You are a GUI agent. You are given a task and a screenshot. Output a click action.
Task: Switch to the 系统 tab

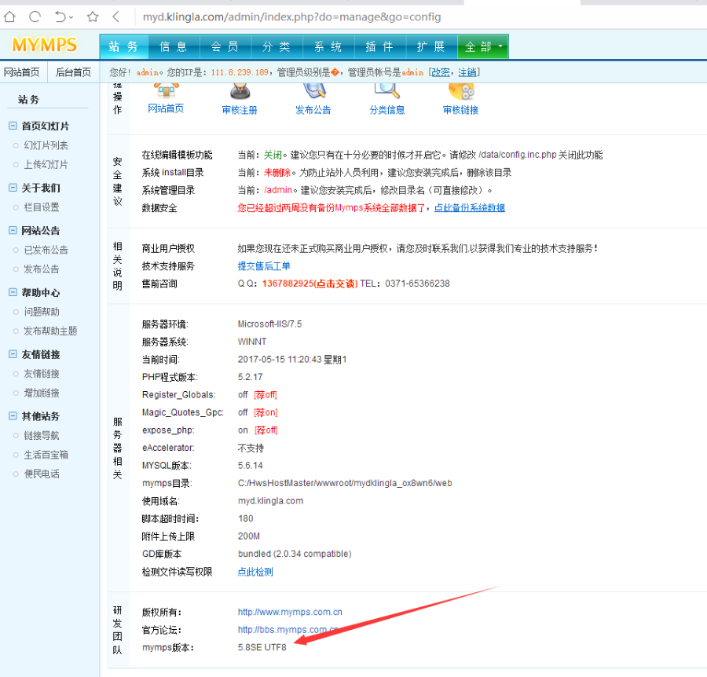click(328, 46)
